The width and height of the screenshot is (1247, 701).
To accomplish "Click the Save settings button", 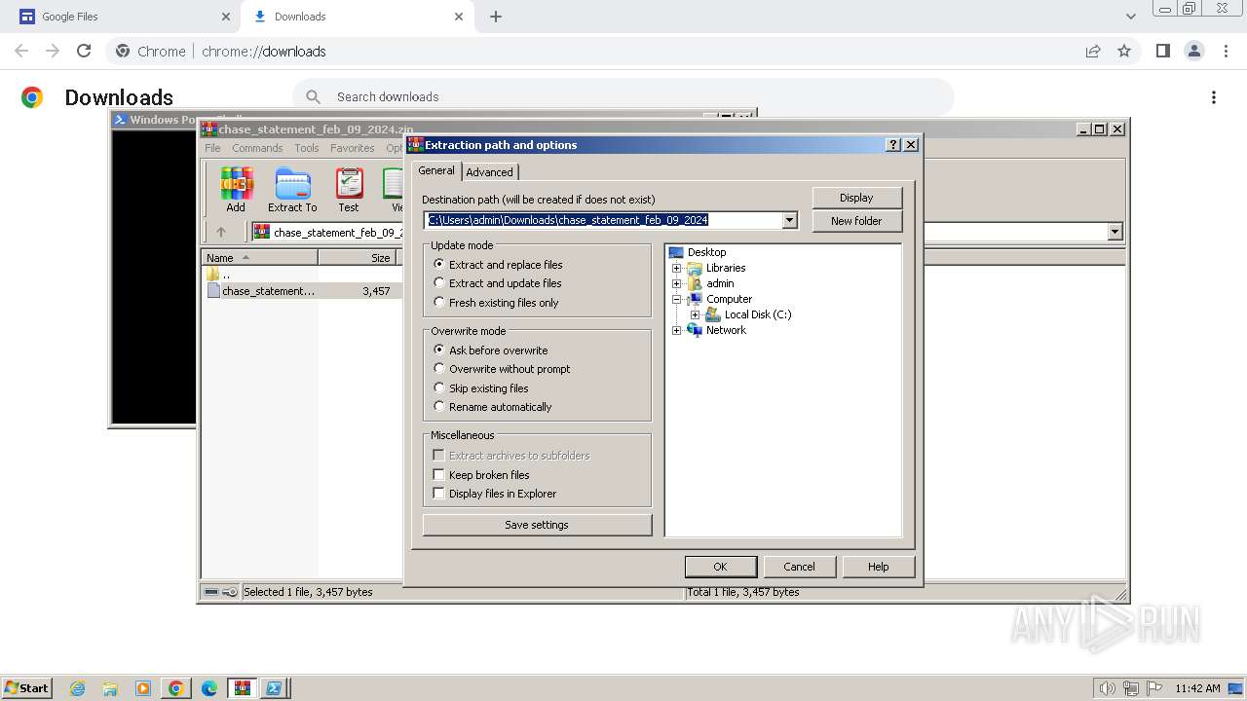I will click(537, 525).
